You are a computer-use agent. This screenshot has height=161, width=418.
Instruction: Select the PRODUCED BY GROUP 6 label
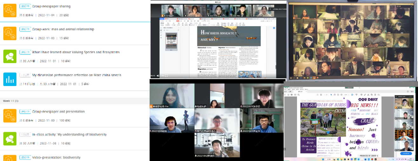coord(368,156)
